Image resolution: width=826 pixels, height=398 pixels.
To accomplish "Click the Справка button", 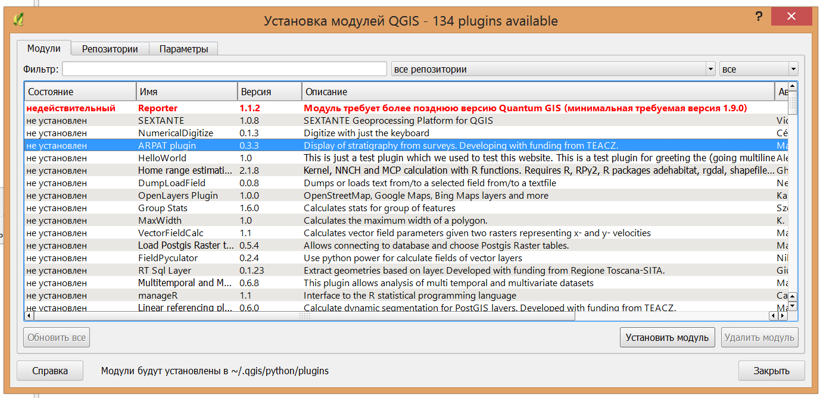I will click(x=50, y=371).
